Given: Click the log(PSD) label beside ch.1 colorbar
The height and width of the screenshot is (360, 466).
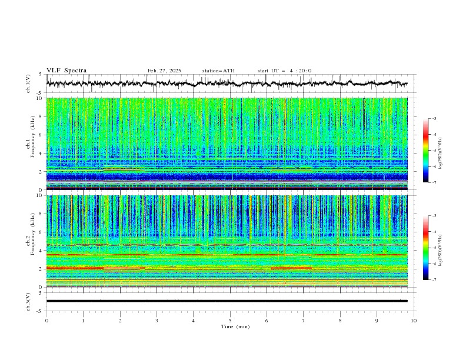Looking at the screenshot, I should click(440, 154).
